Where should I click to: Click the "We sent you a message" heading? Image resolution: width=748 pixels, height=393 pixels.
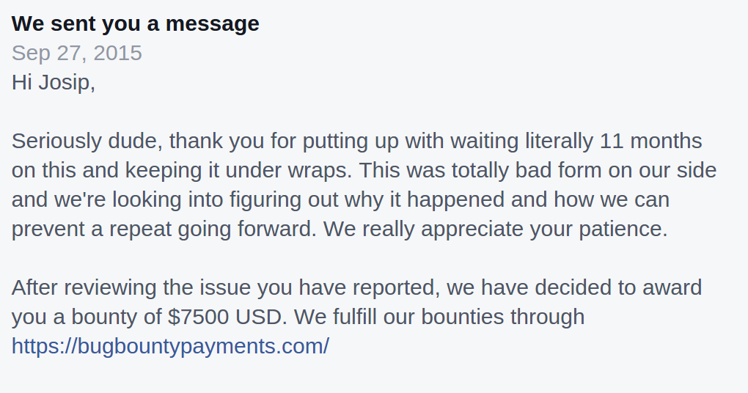(x=136, y=23)
